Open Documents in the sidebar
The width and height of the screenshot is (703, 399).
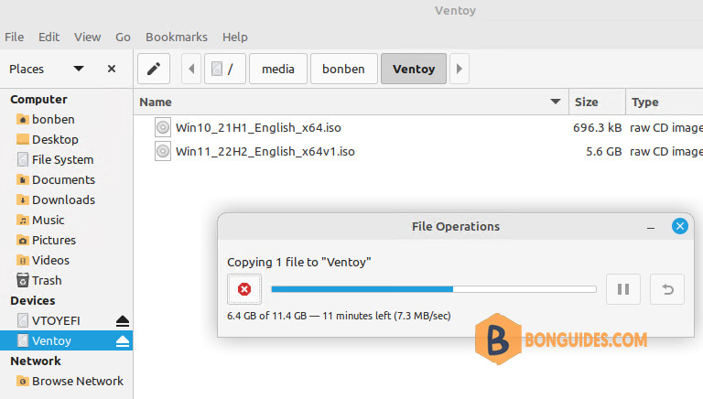[66, 179]
